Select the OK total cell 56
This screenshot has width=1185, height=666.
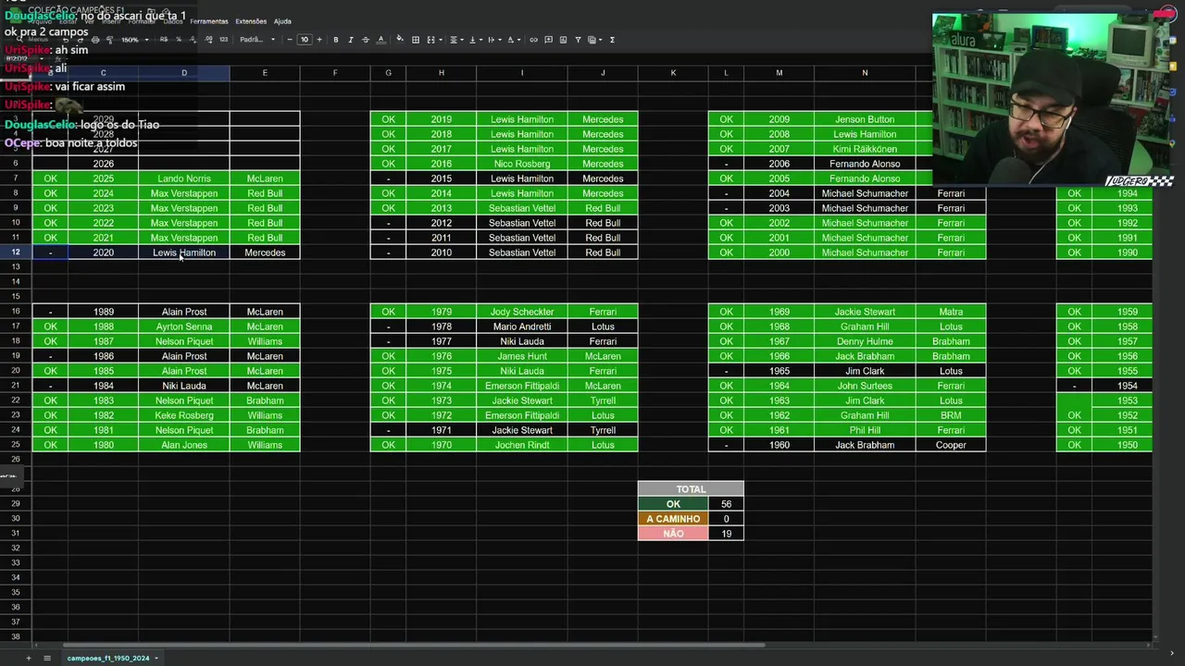point(726,504)
